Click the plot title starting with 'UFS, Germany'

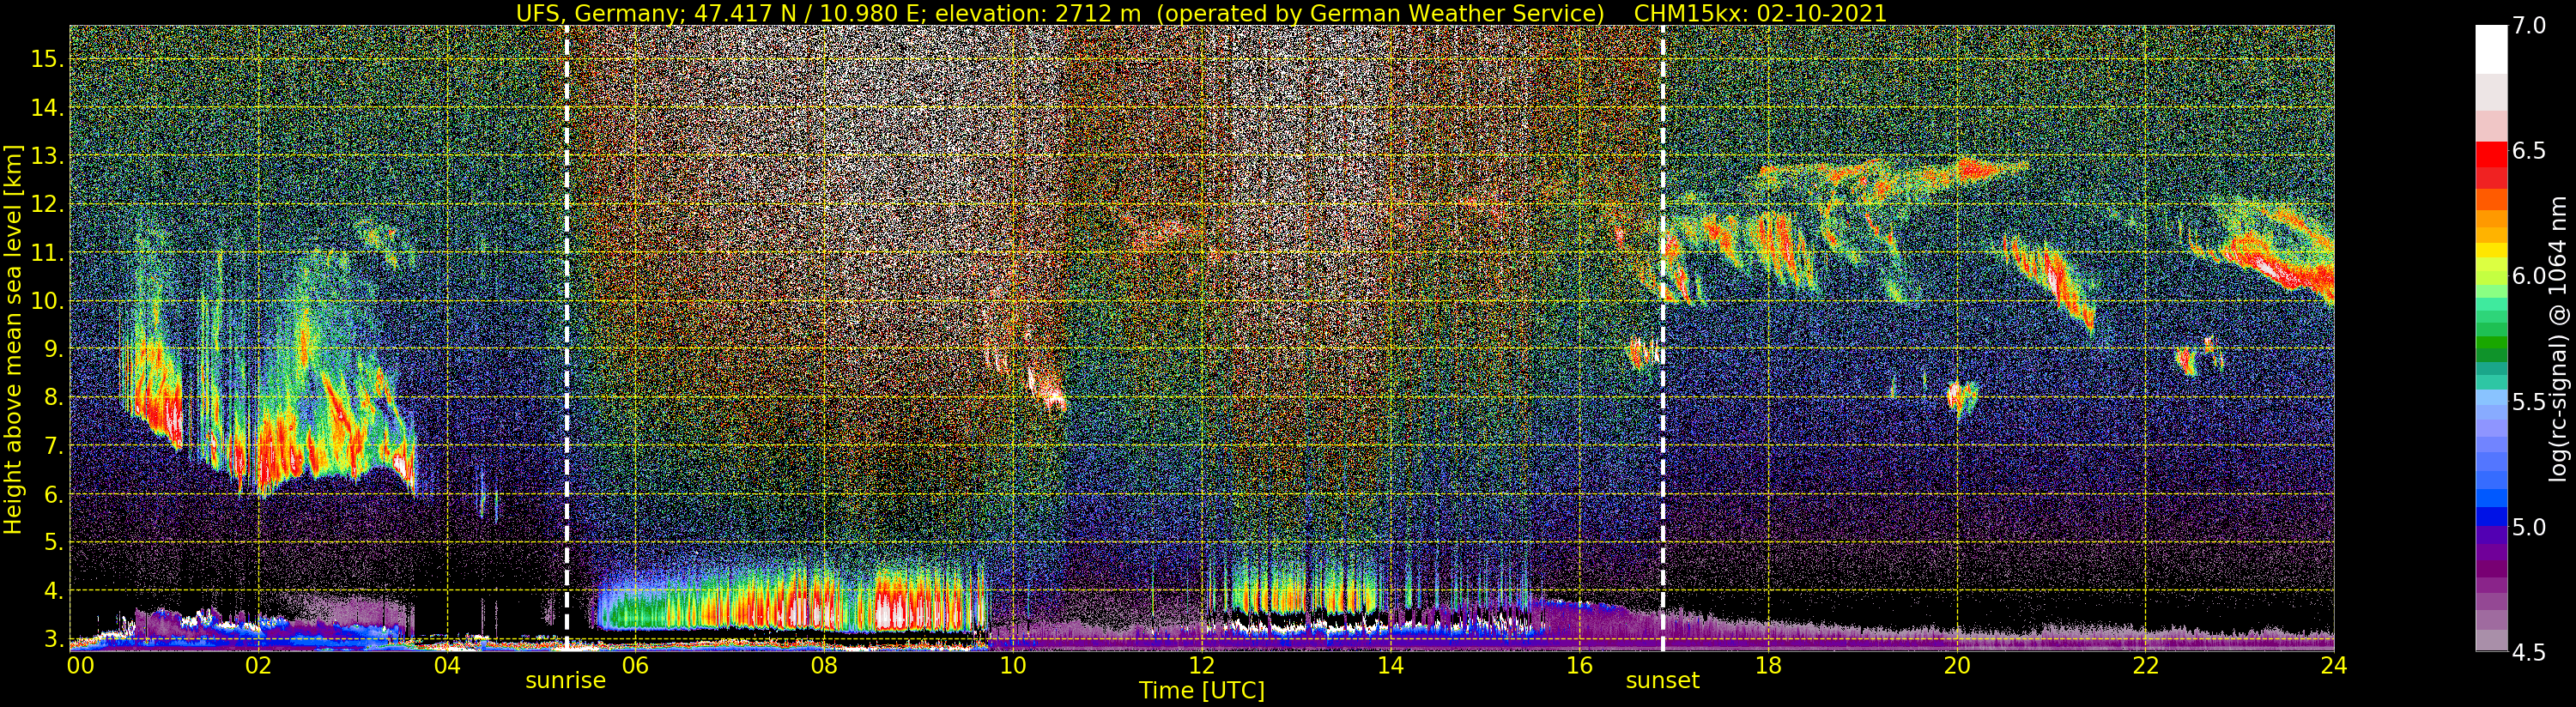click(1201, 13)
